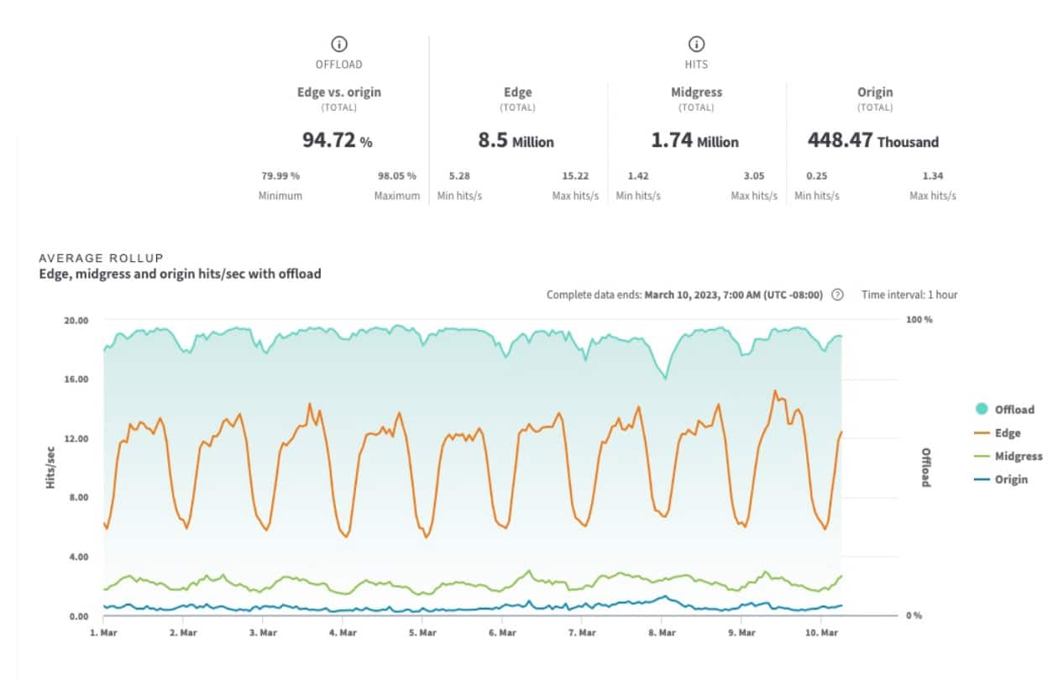Click the 448.47 Thousand Origin total
Screen dimensions: 1058x680
point(873,141)
